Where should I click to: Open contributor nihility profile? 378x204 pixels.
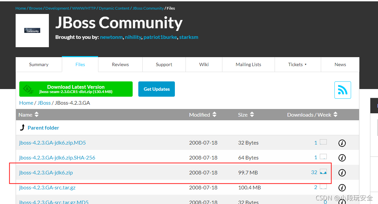tap(133, 37)
